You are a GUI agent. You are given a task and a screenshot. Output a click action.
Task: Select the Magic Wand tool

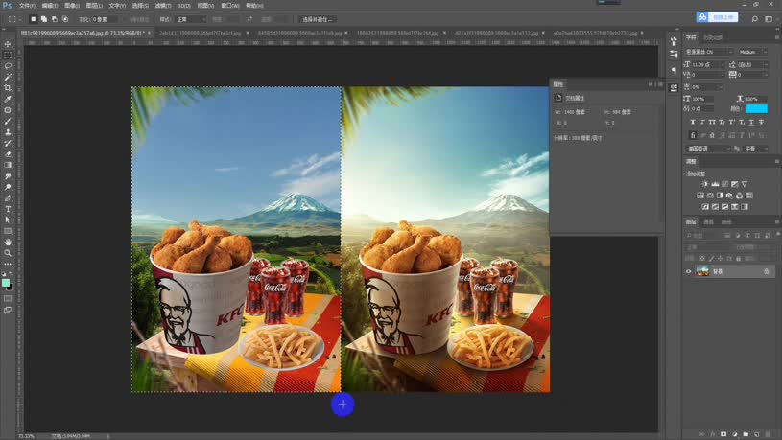click(8, 77)
